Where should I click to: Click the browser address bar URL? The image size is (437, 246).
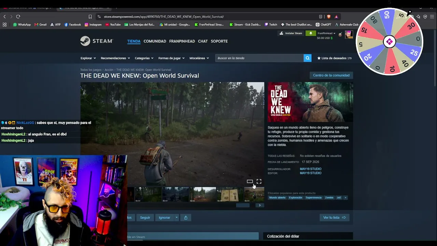pyautogui.click(x=164, y=16)
